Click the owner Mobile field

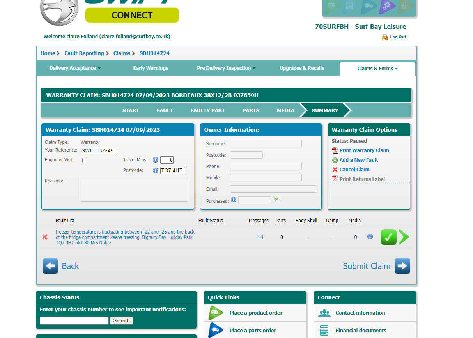266,178
